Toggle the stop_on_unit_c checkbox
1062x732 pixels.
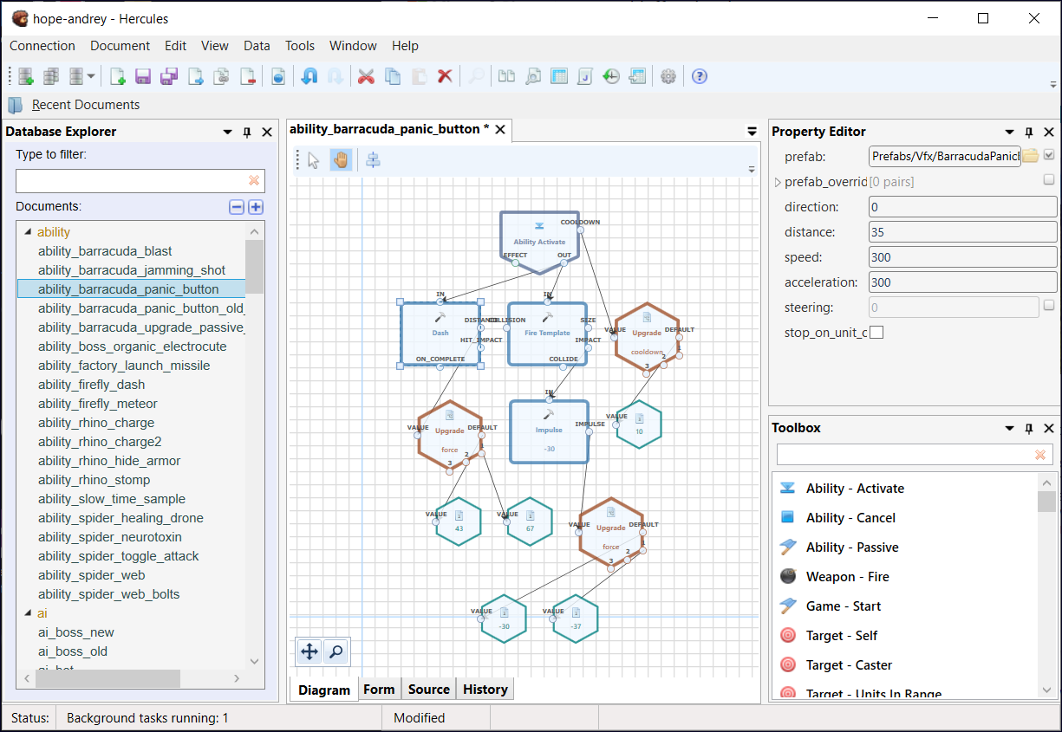876,333
